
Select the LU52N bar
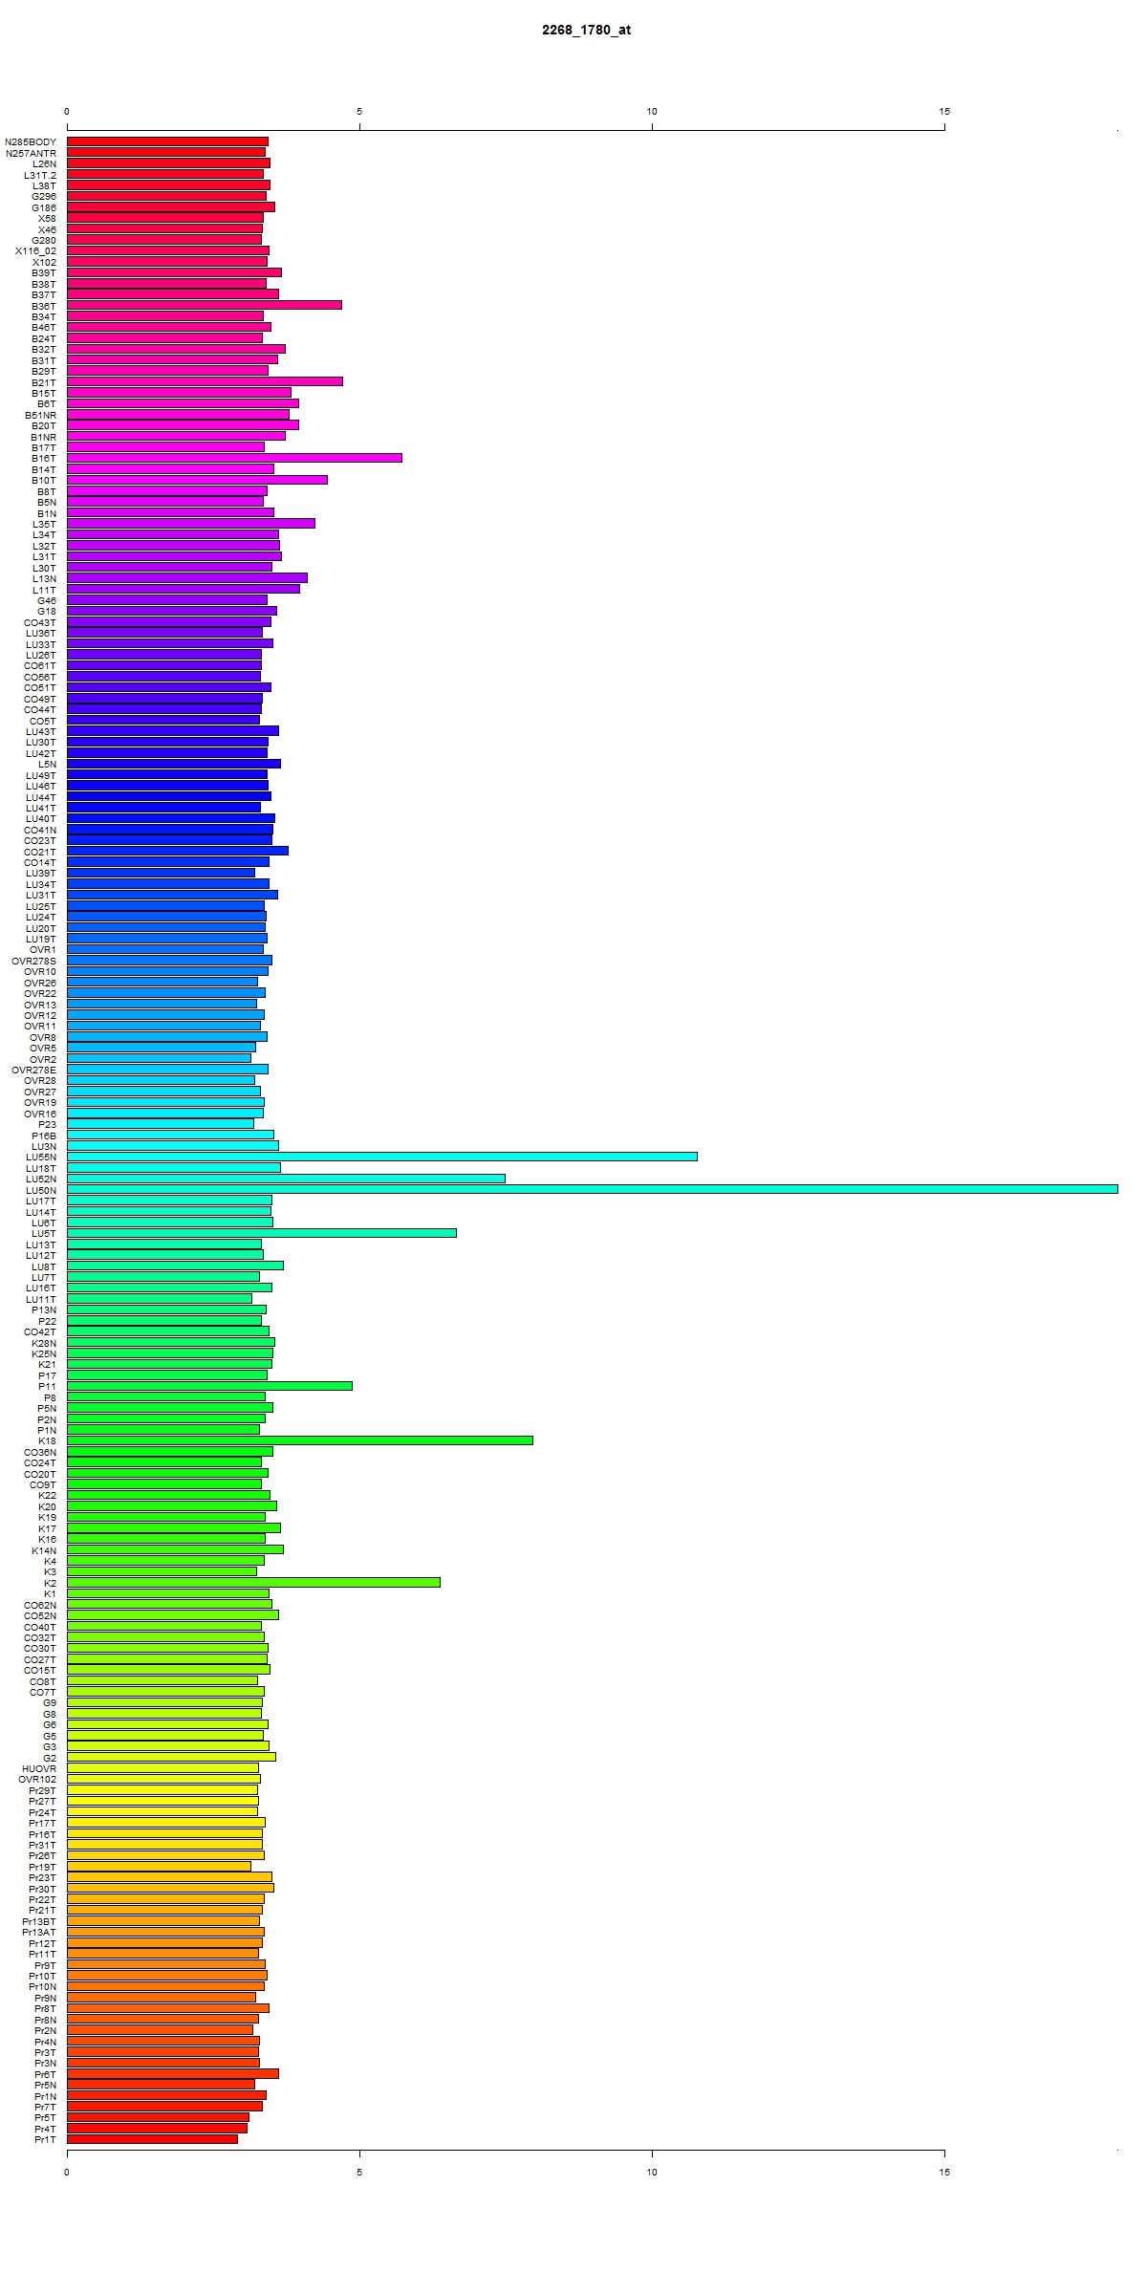286,1179
